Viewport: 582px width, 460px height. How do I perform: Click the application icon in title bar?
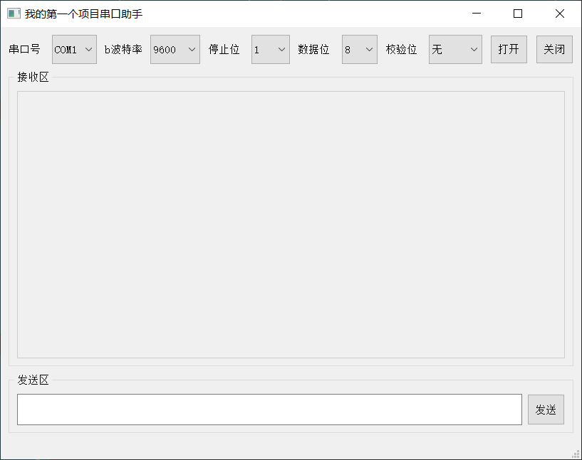pos(14,14)
